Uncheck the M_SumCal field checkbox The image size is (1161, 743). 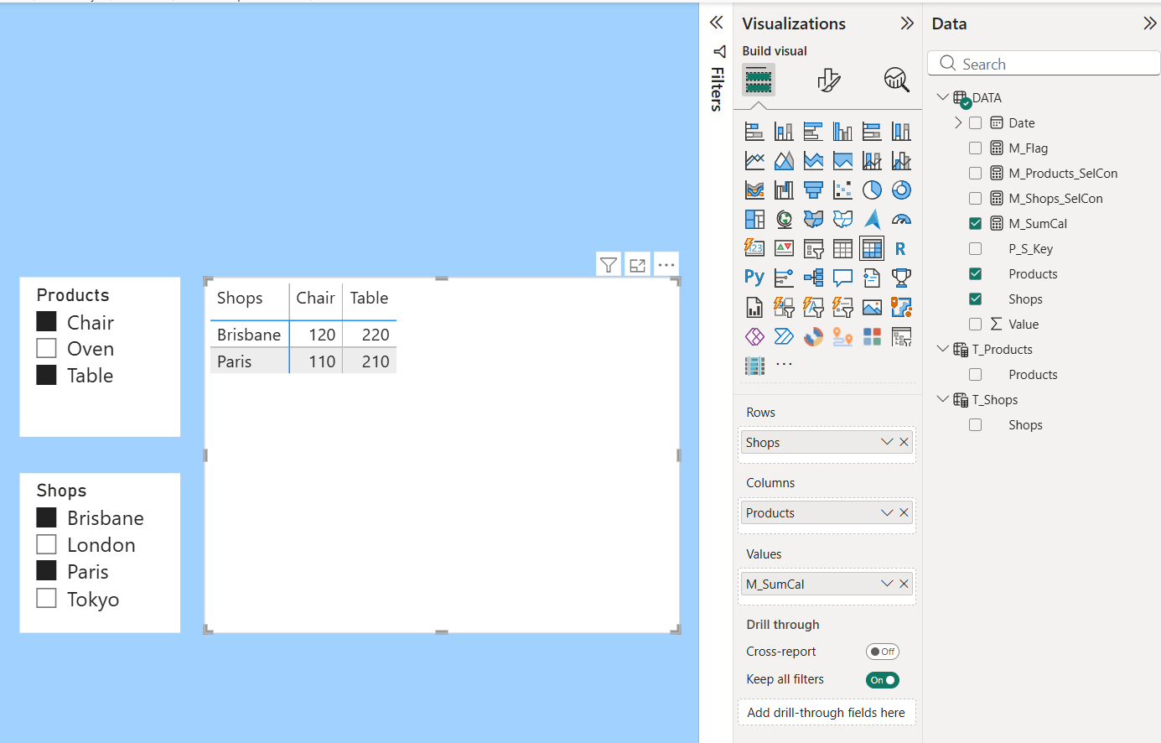coord(975,224)
